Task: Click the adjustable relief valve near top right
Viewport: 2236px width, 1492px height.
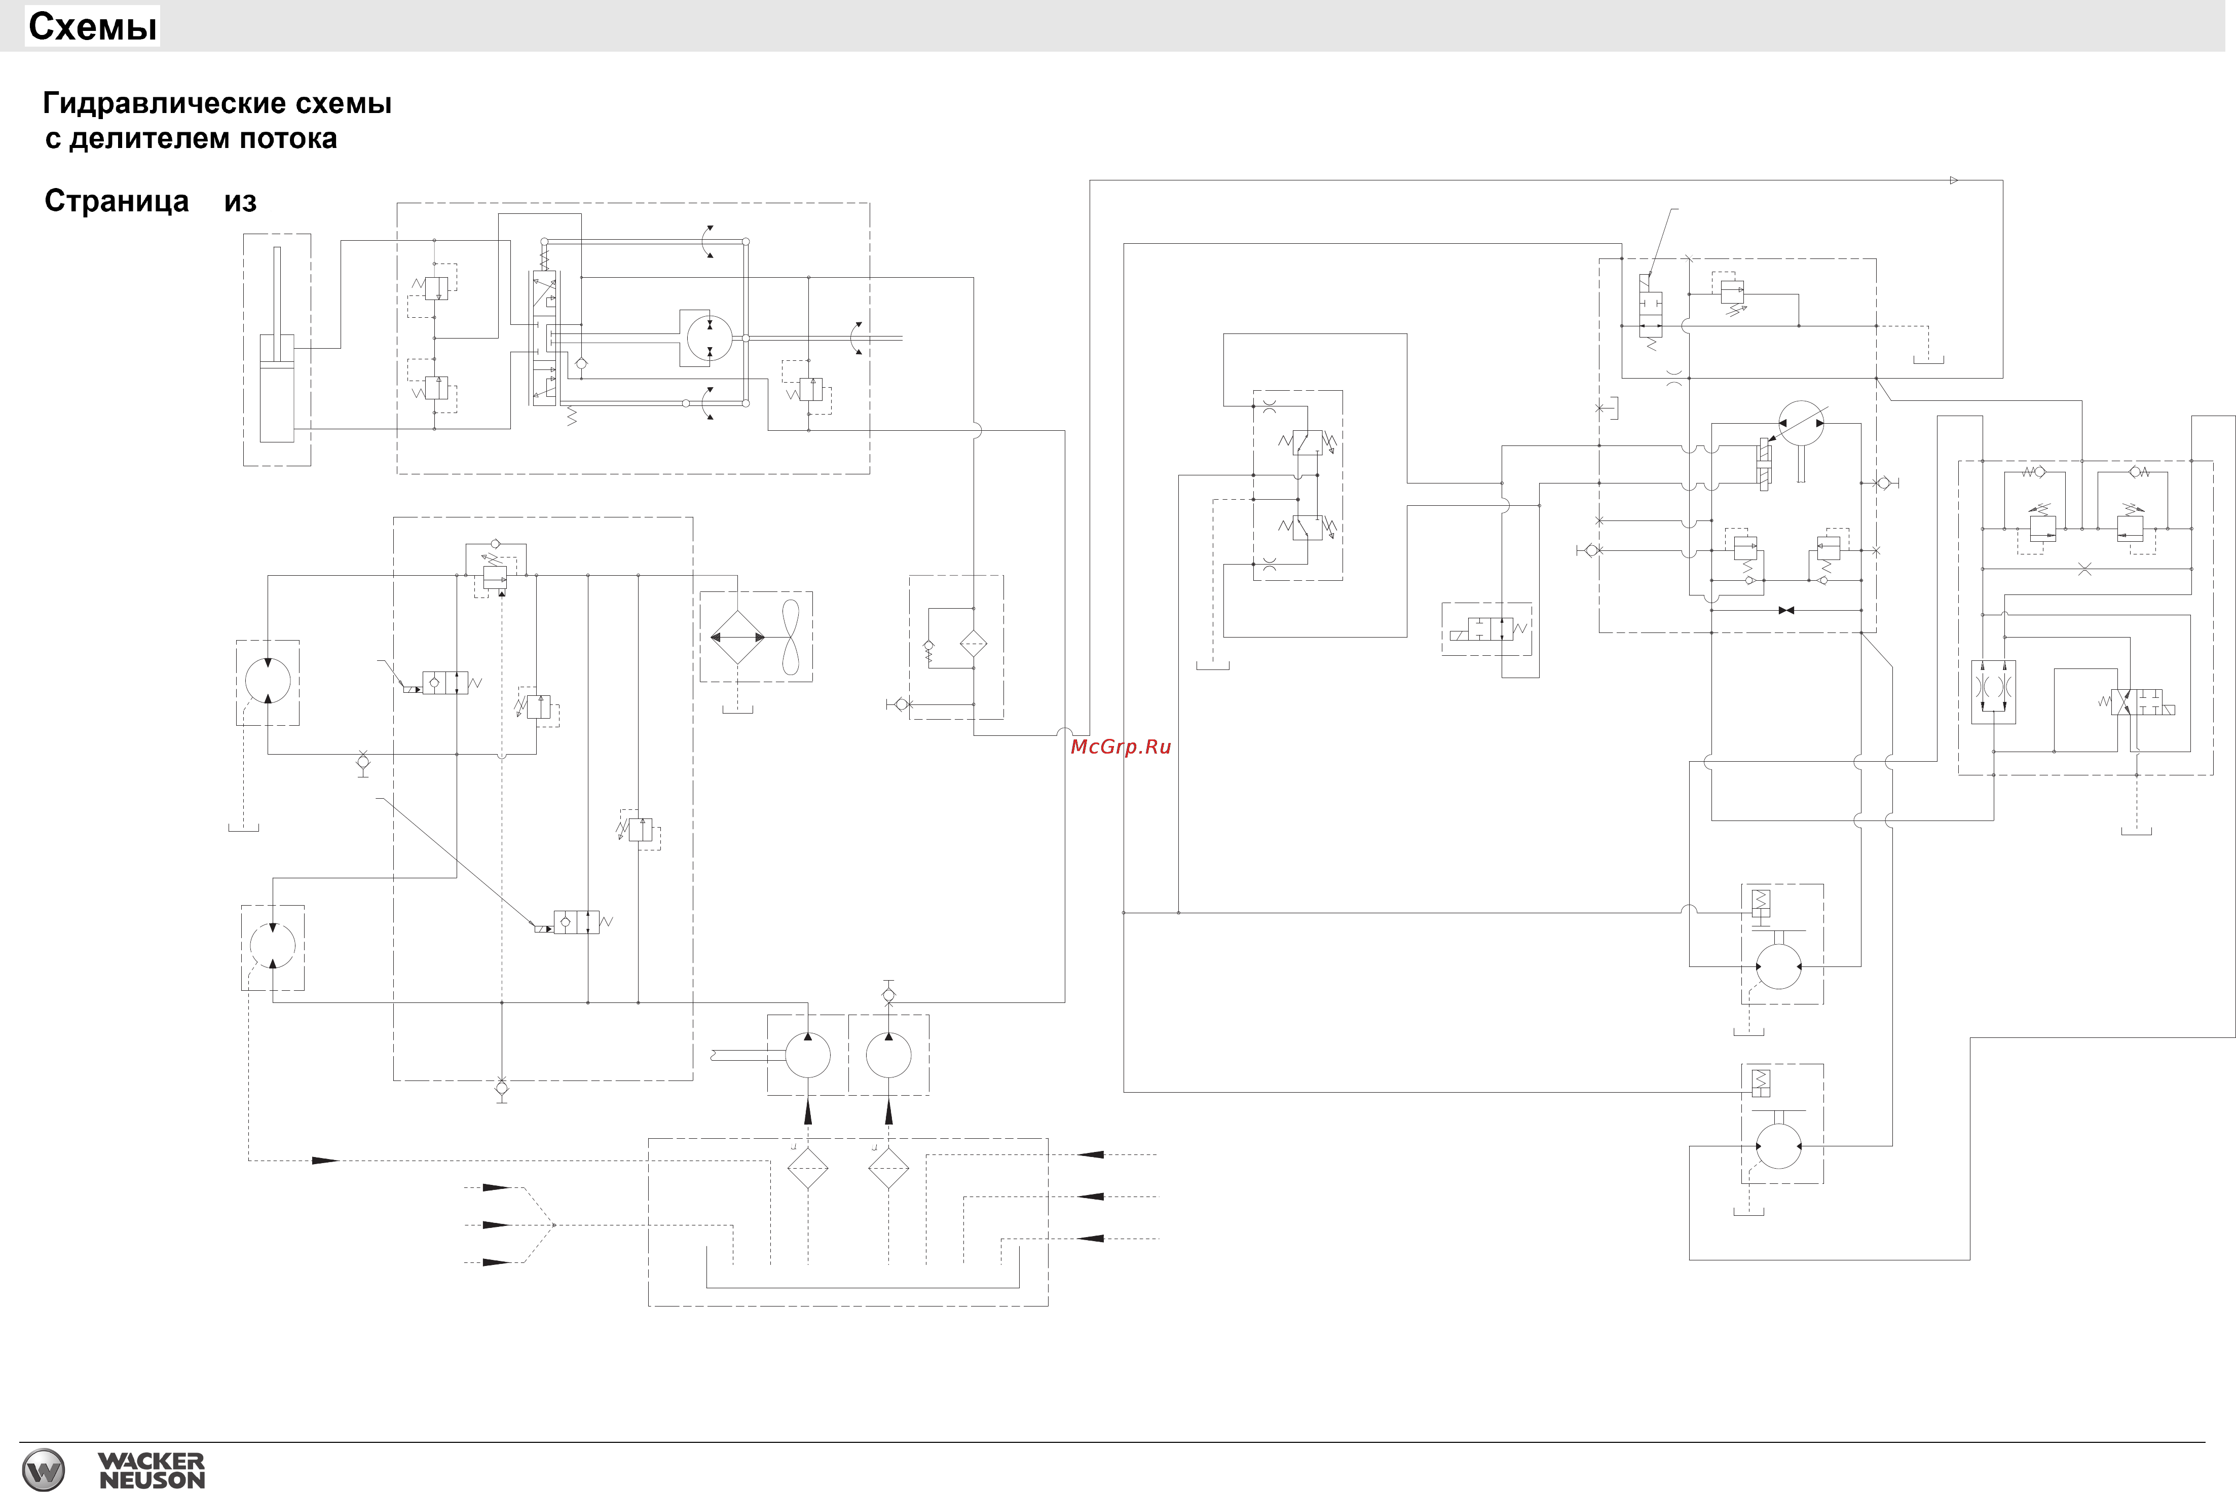Action: click(1732, 294)
